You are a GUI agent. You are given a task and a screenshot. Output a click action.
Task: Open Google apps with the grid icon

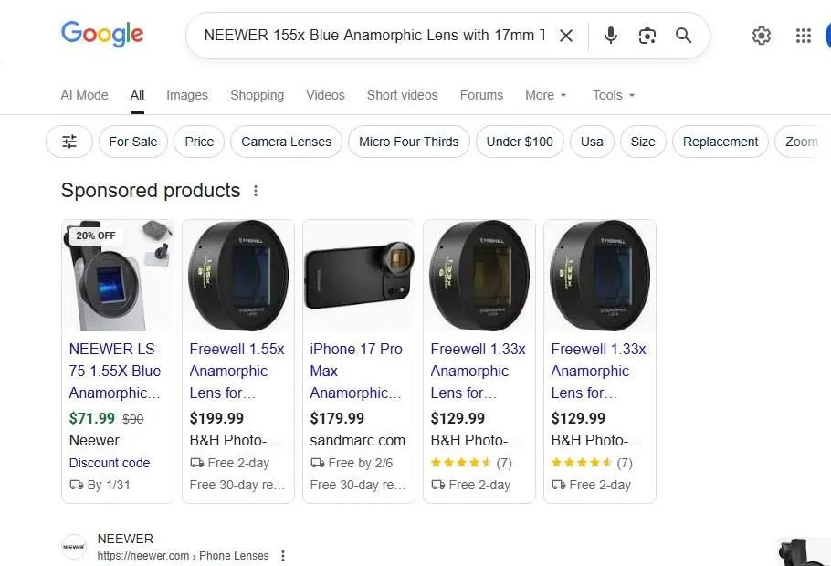coord(803,36)
